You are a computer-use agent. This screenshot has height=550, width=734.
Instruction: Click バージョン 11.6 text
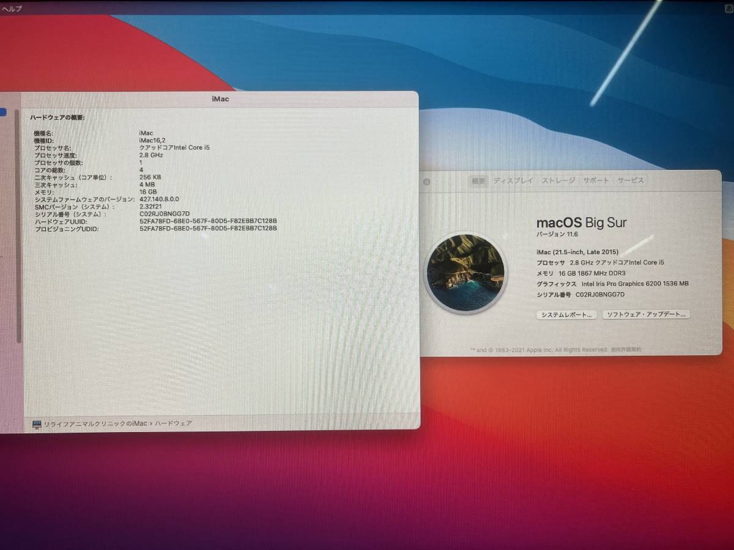557,235
